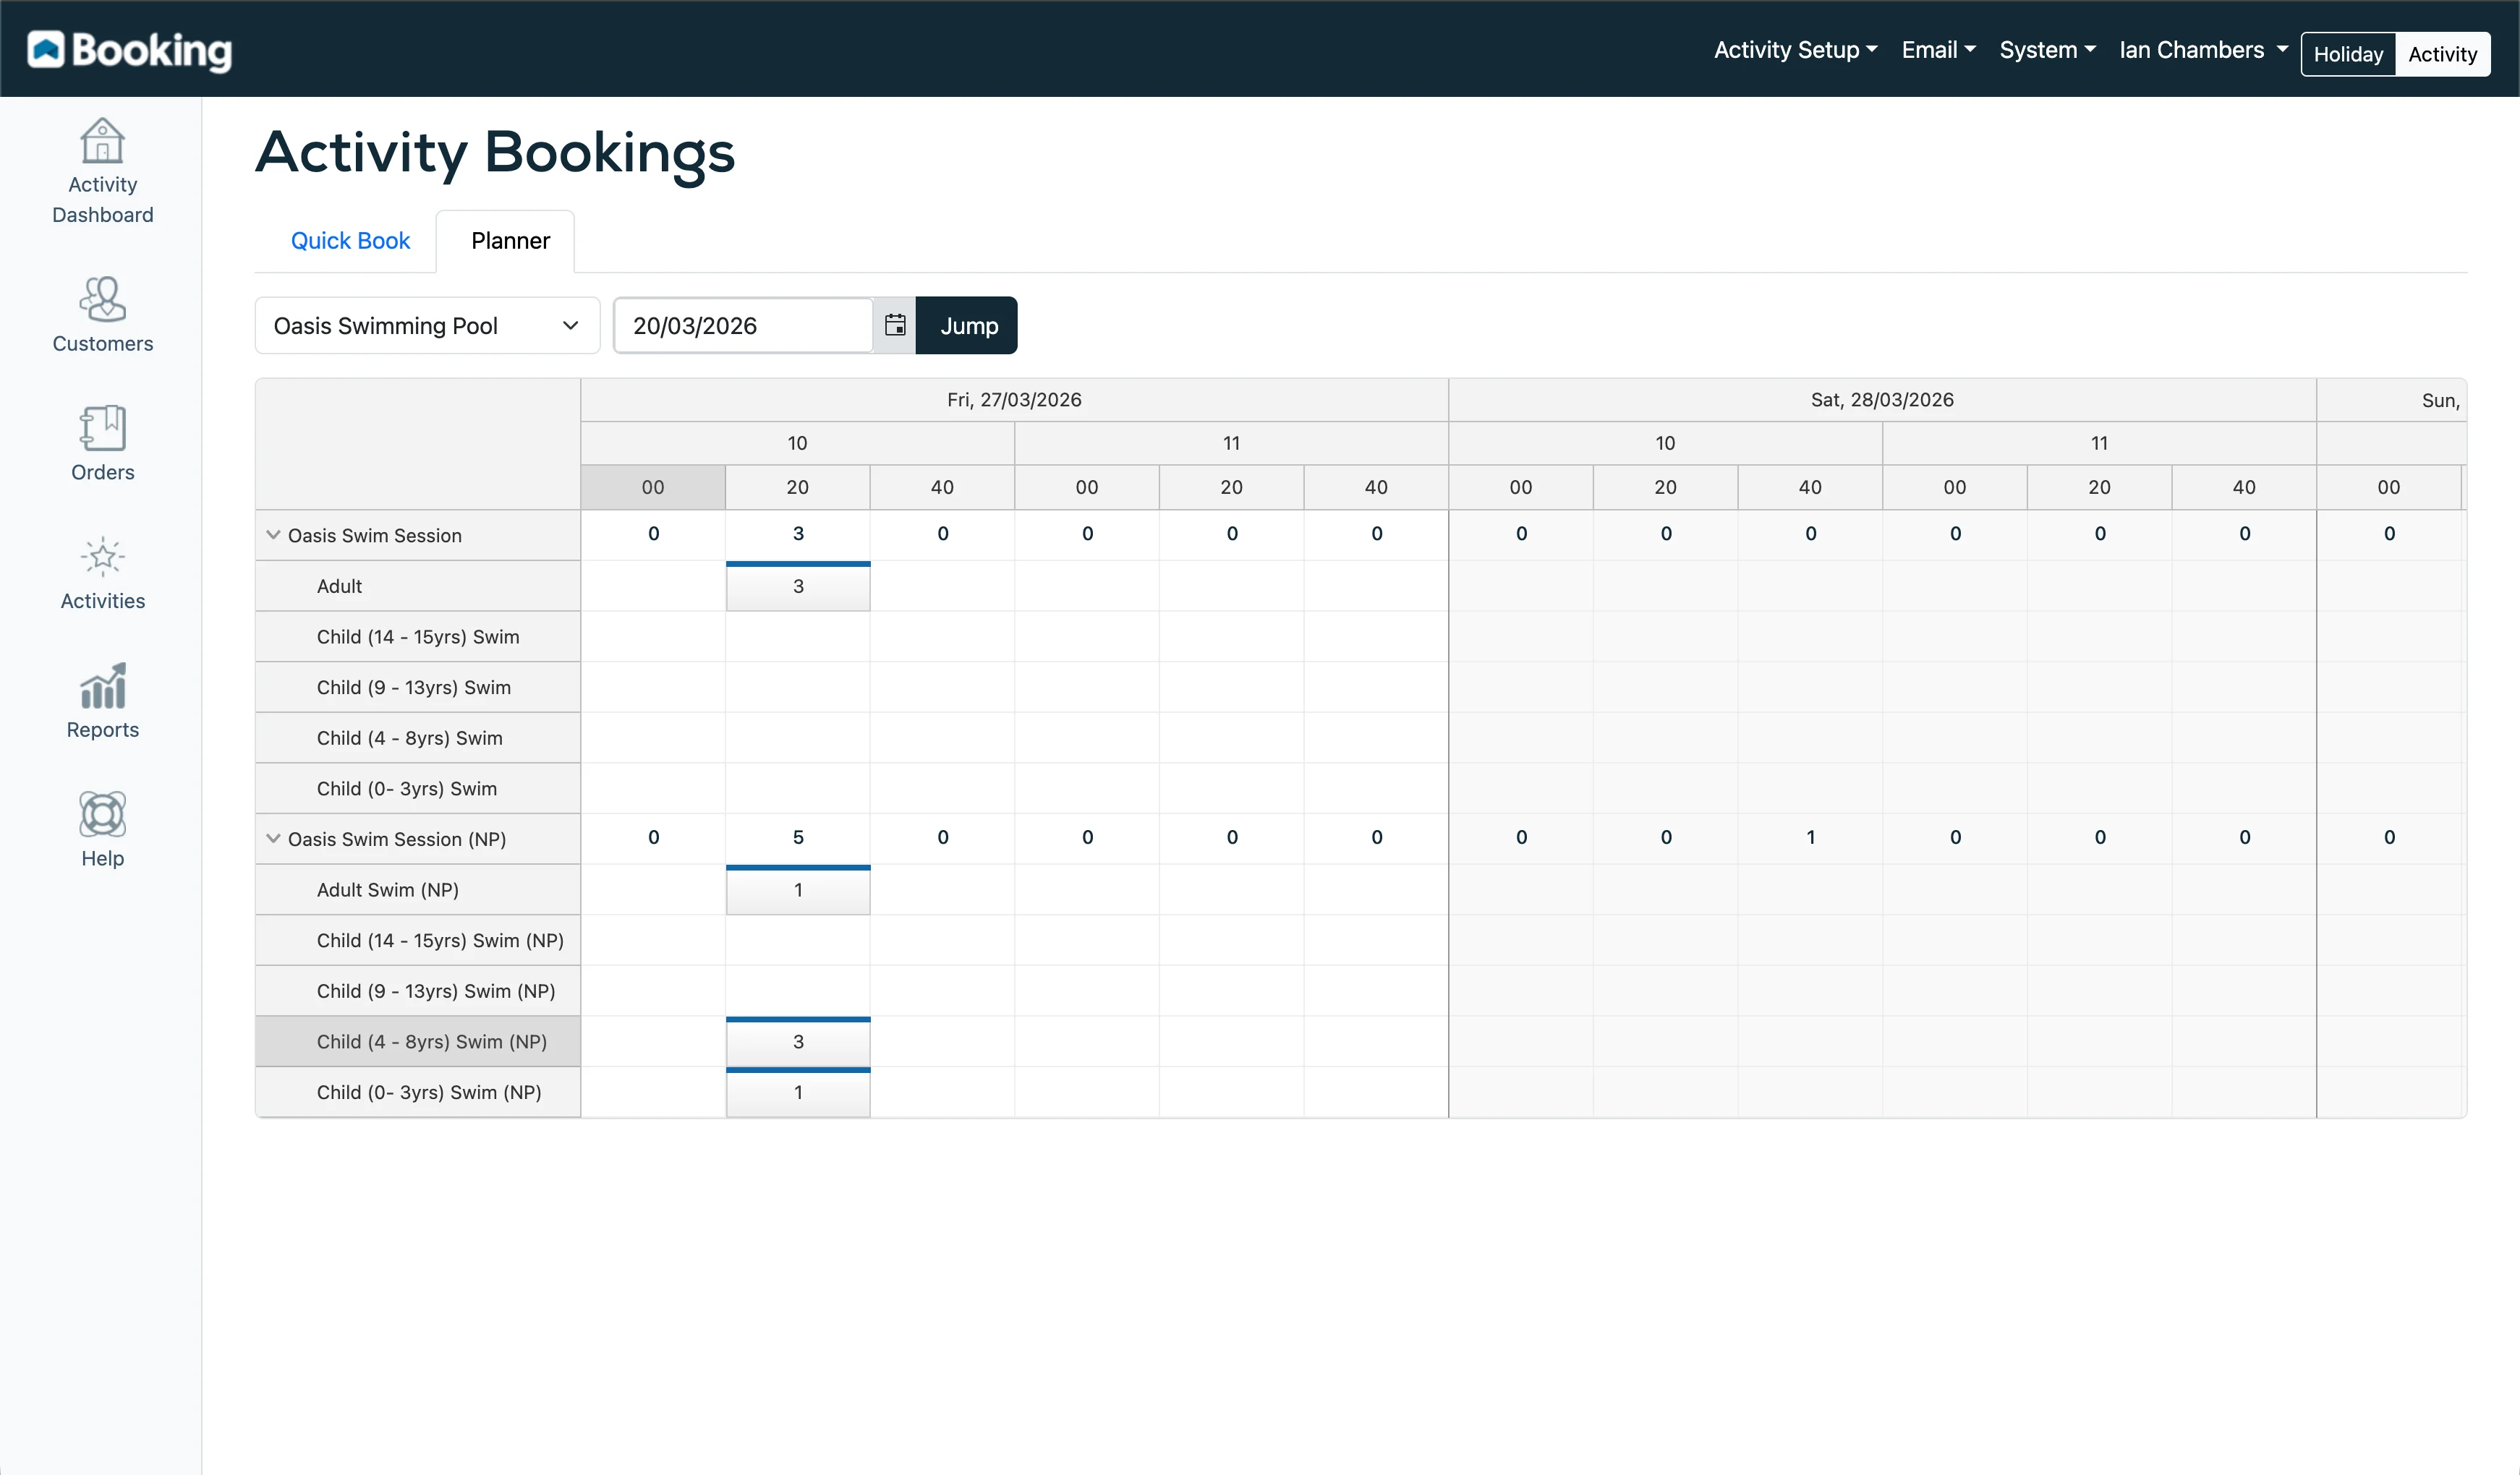
Task: Go to Orders in sidebar
Action: (102, 444)
